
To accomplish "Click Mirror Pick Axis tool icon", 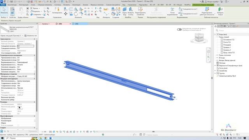I will [76, 9].
